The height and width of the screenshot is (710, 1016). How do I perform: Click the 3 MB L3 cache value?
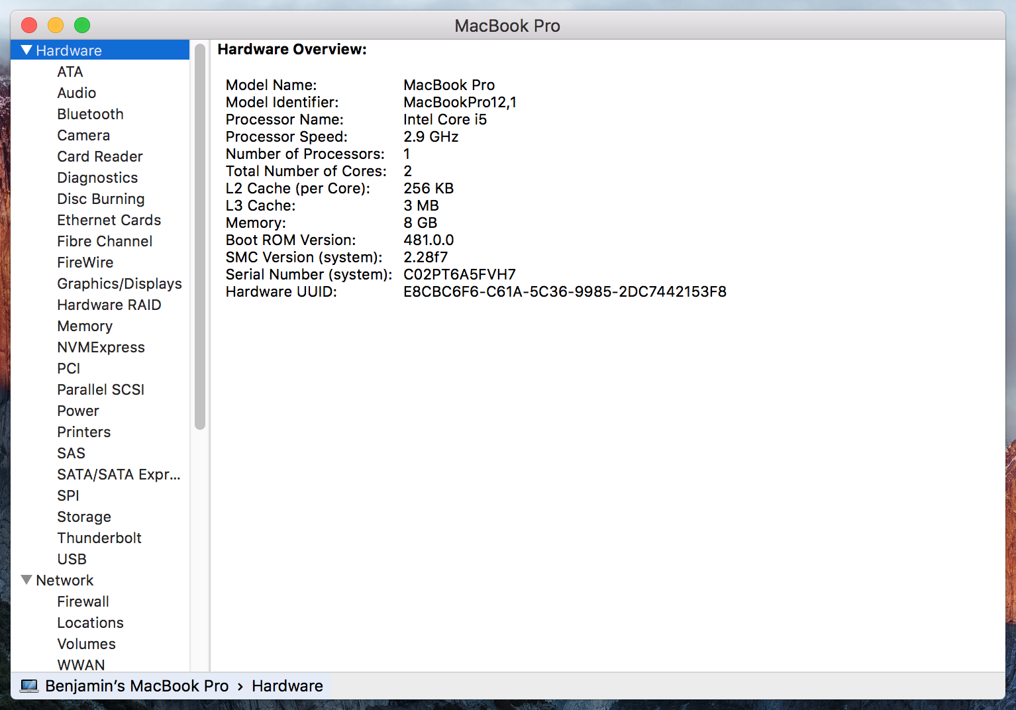[421, 205]
